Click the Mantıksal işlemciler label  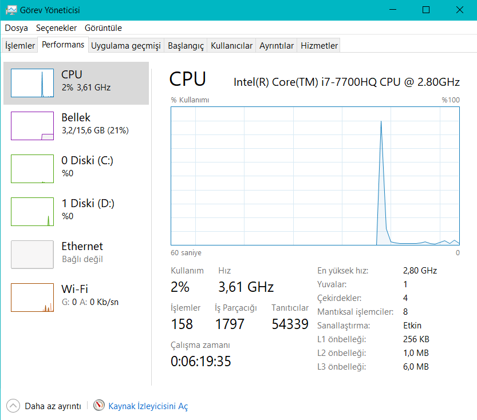pyautogui.click(x=355, y=312)
